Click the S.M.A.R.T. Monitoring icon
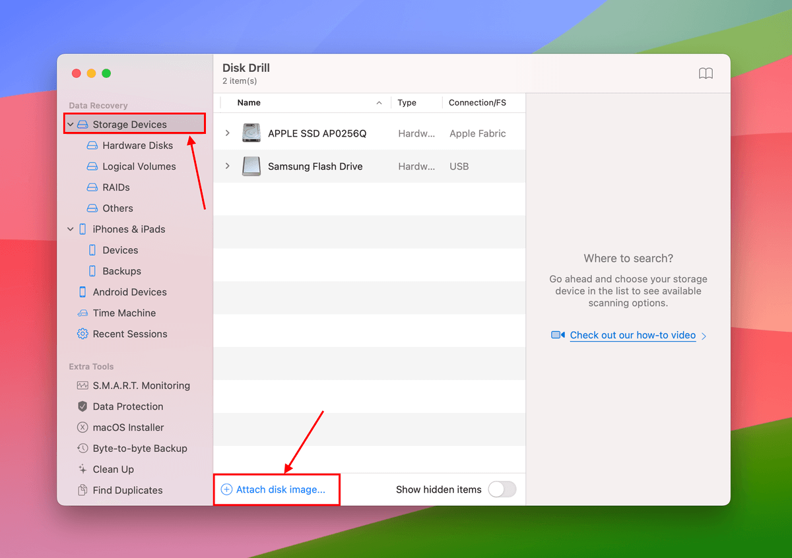 click(82, 385)
